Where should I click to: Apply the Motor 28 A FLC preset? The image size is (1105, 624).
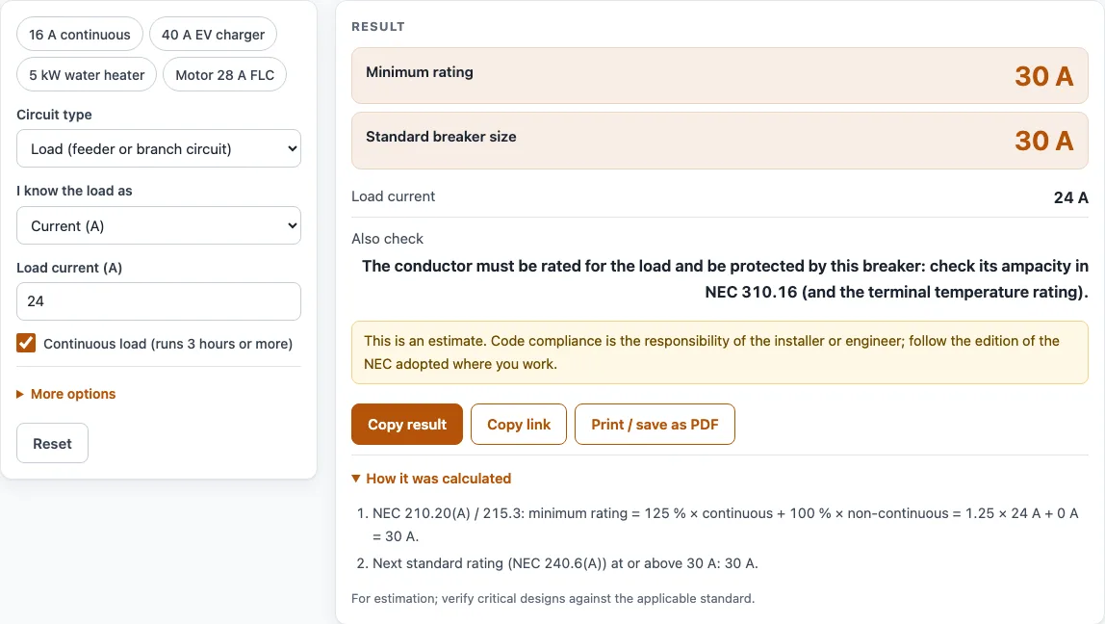click(x=225, y=75)
